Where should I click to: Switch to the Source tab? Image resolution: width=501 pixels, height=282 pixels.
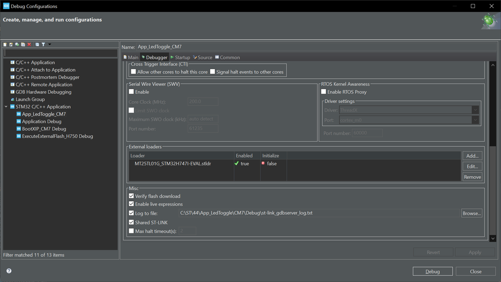203,58
